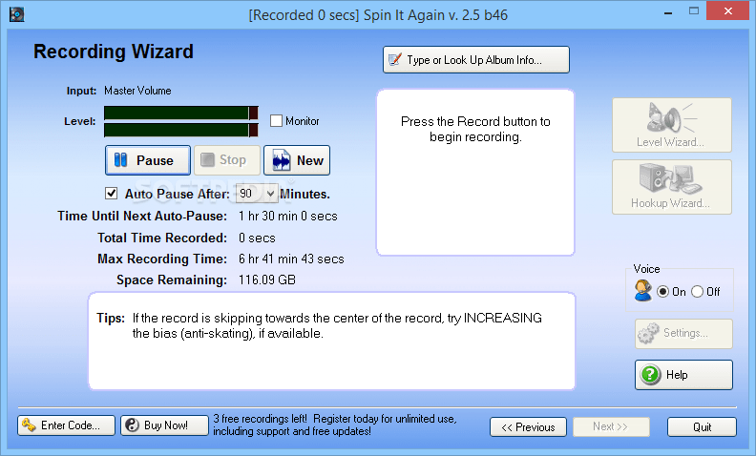Viewport: 756px width, 456px height.
Task: Click Enter Code key button
Action: [x=67, y=425]
